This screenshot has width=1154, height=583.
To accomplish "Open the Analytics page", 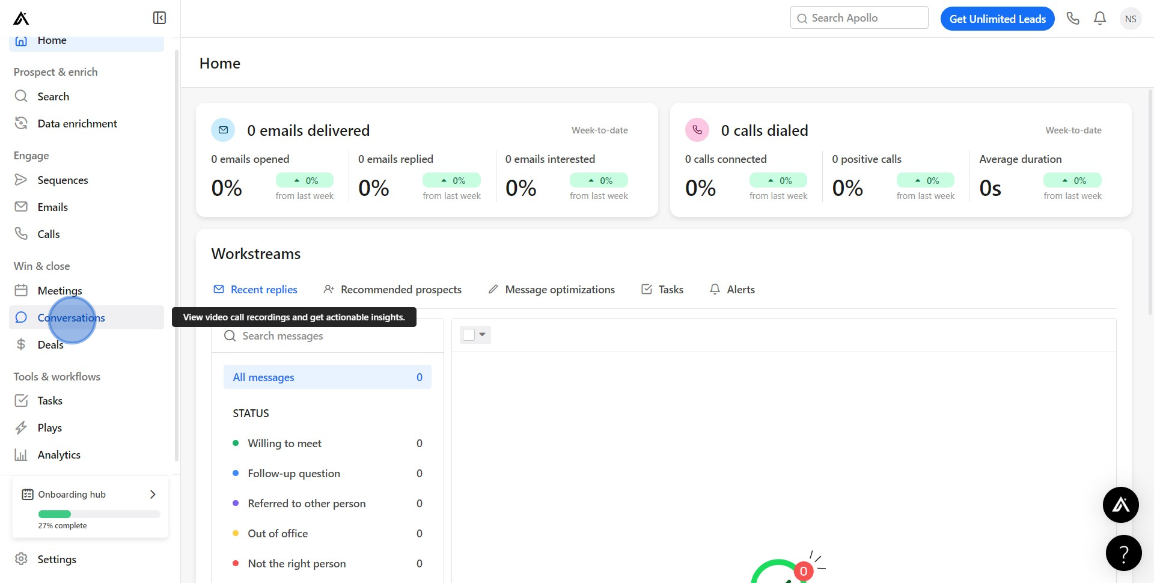I will (87, 454).
